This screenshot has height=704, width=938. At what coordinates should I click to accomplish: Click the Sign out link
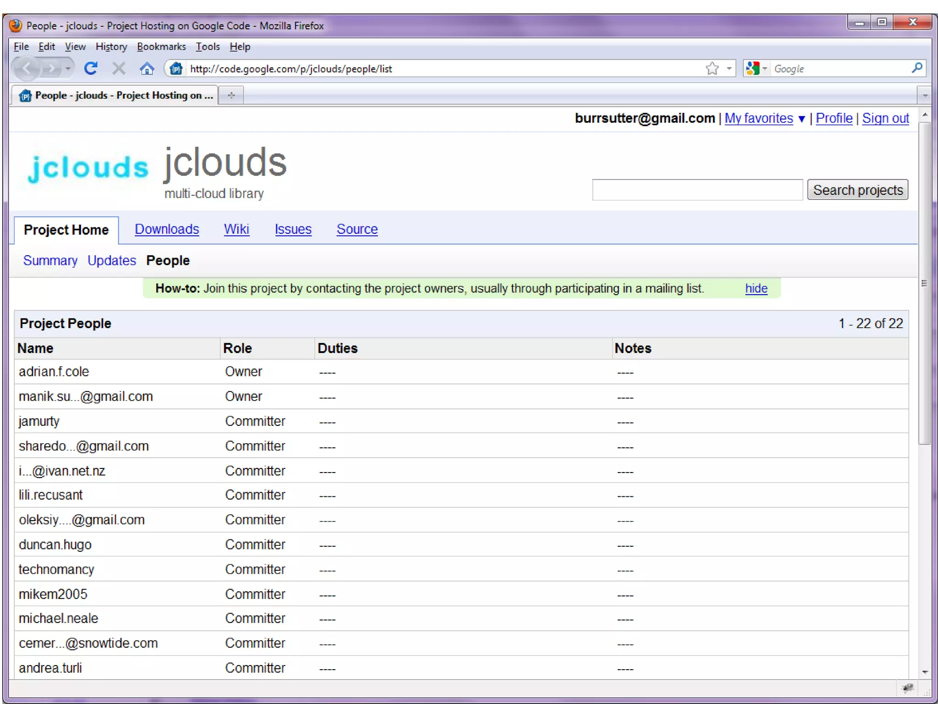[885, 118]
